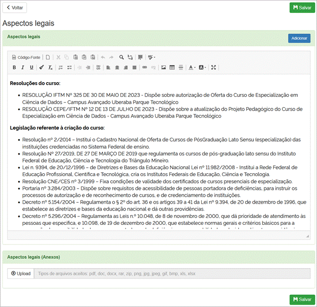Screen dimensions: 317x307
Task: Click the Voltar back button
Action: pyautogui.click(x=15, y=8)
